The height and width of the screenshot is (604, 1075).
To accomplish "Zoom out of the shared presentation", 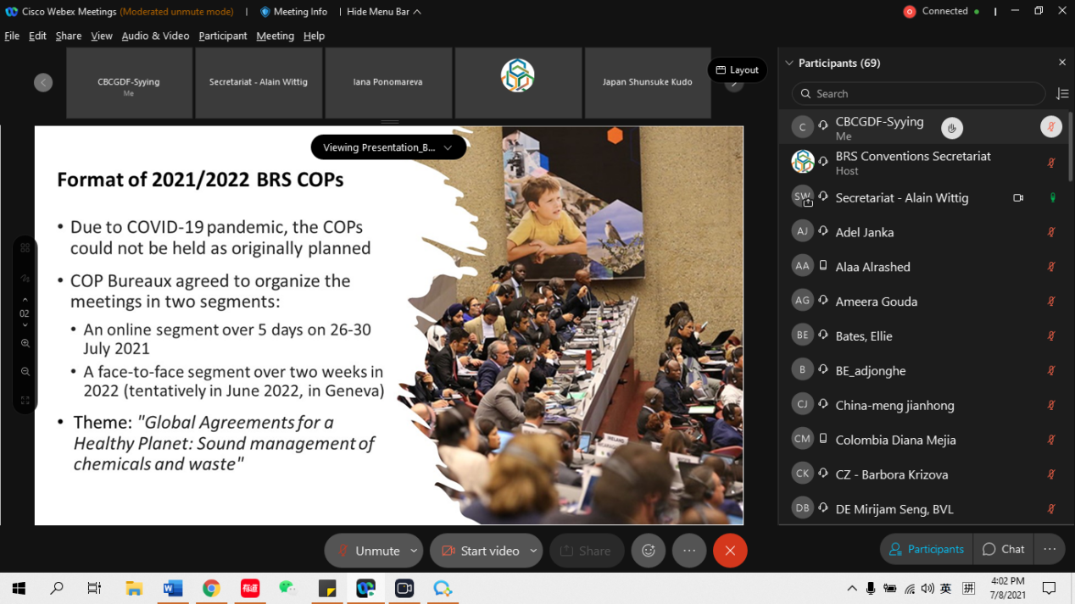I will (x=25, y=372).
